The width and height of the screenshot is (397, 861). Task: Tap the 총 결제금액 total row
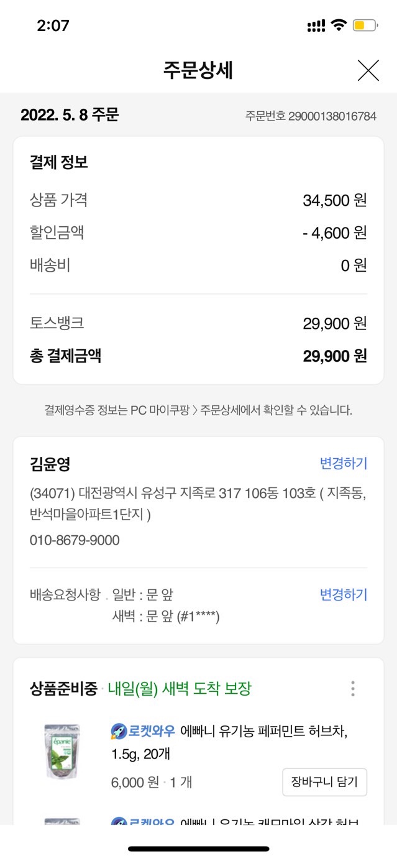[198, 356]
